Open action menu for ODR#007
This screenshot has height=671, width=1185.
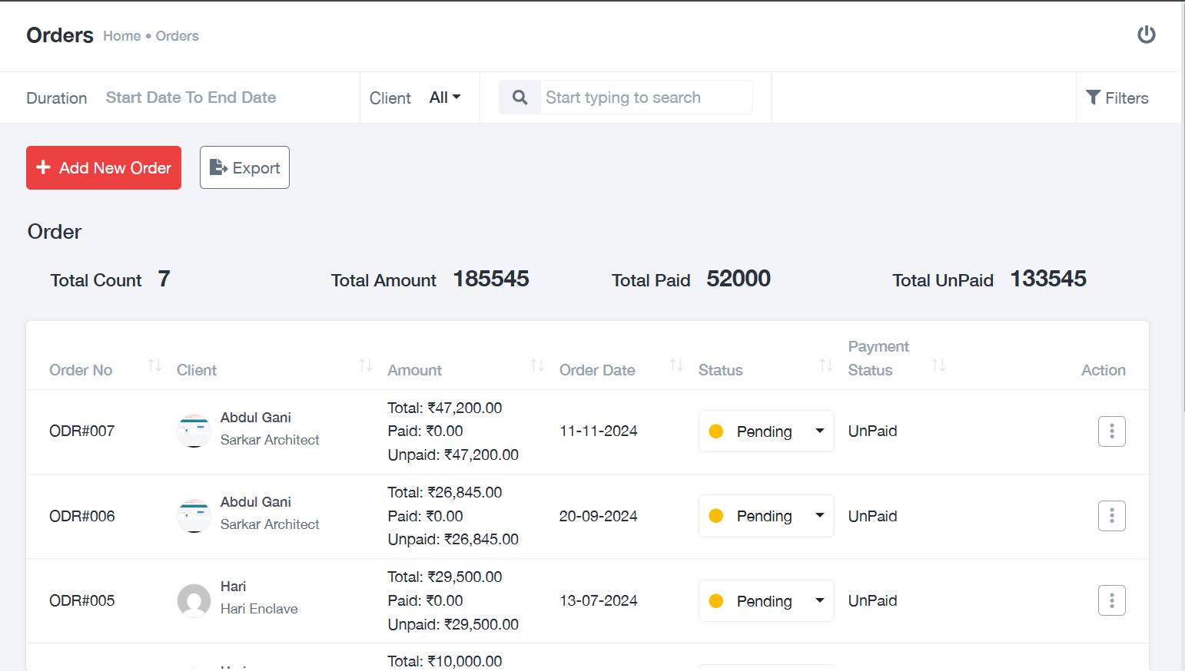(1111, 431)
